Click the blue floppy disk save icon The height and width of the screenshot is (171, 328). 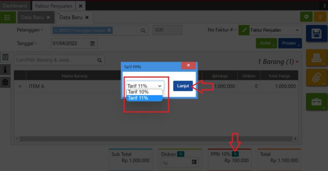coord(316,33)
